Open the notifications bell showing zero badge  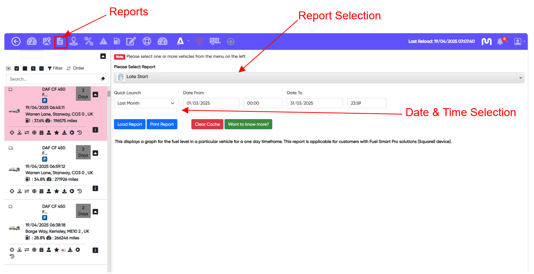(x=500, y=41)
